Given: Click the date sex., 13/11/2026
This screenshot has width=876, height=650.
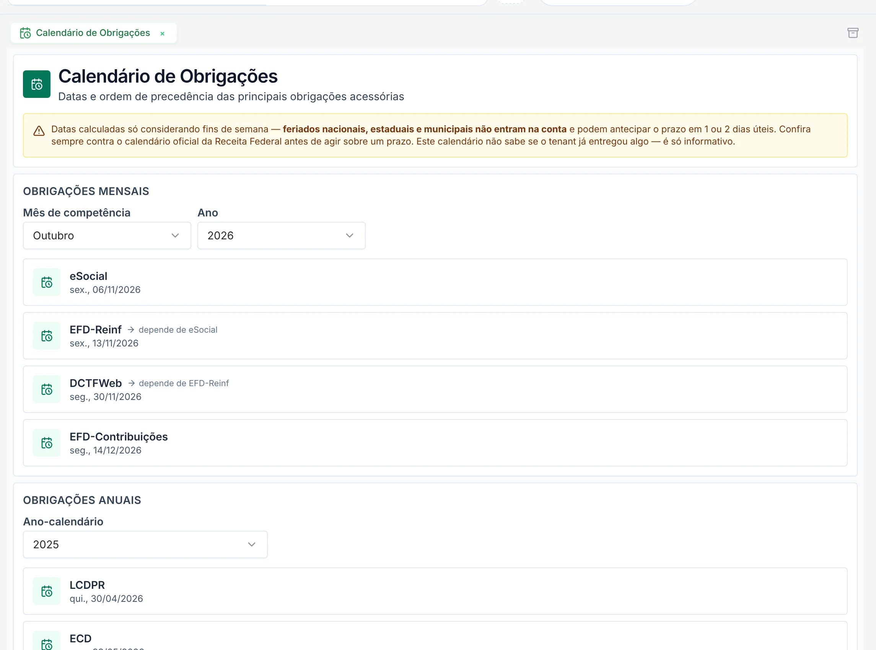Looking at the screenshot, I should click(x=104, y=343).
